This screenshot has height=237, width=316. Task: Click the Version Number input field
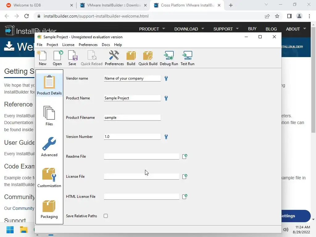(132, 137)
